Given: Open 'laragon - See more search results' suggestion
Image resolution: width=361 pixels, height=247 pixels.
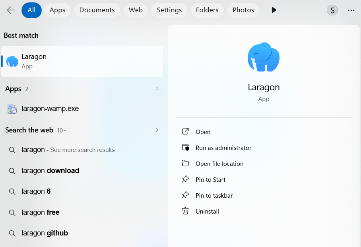Looking at the screenshot, I should (82, 150).
